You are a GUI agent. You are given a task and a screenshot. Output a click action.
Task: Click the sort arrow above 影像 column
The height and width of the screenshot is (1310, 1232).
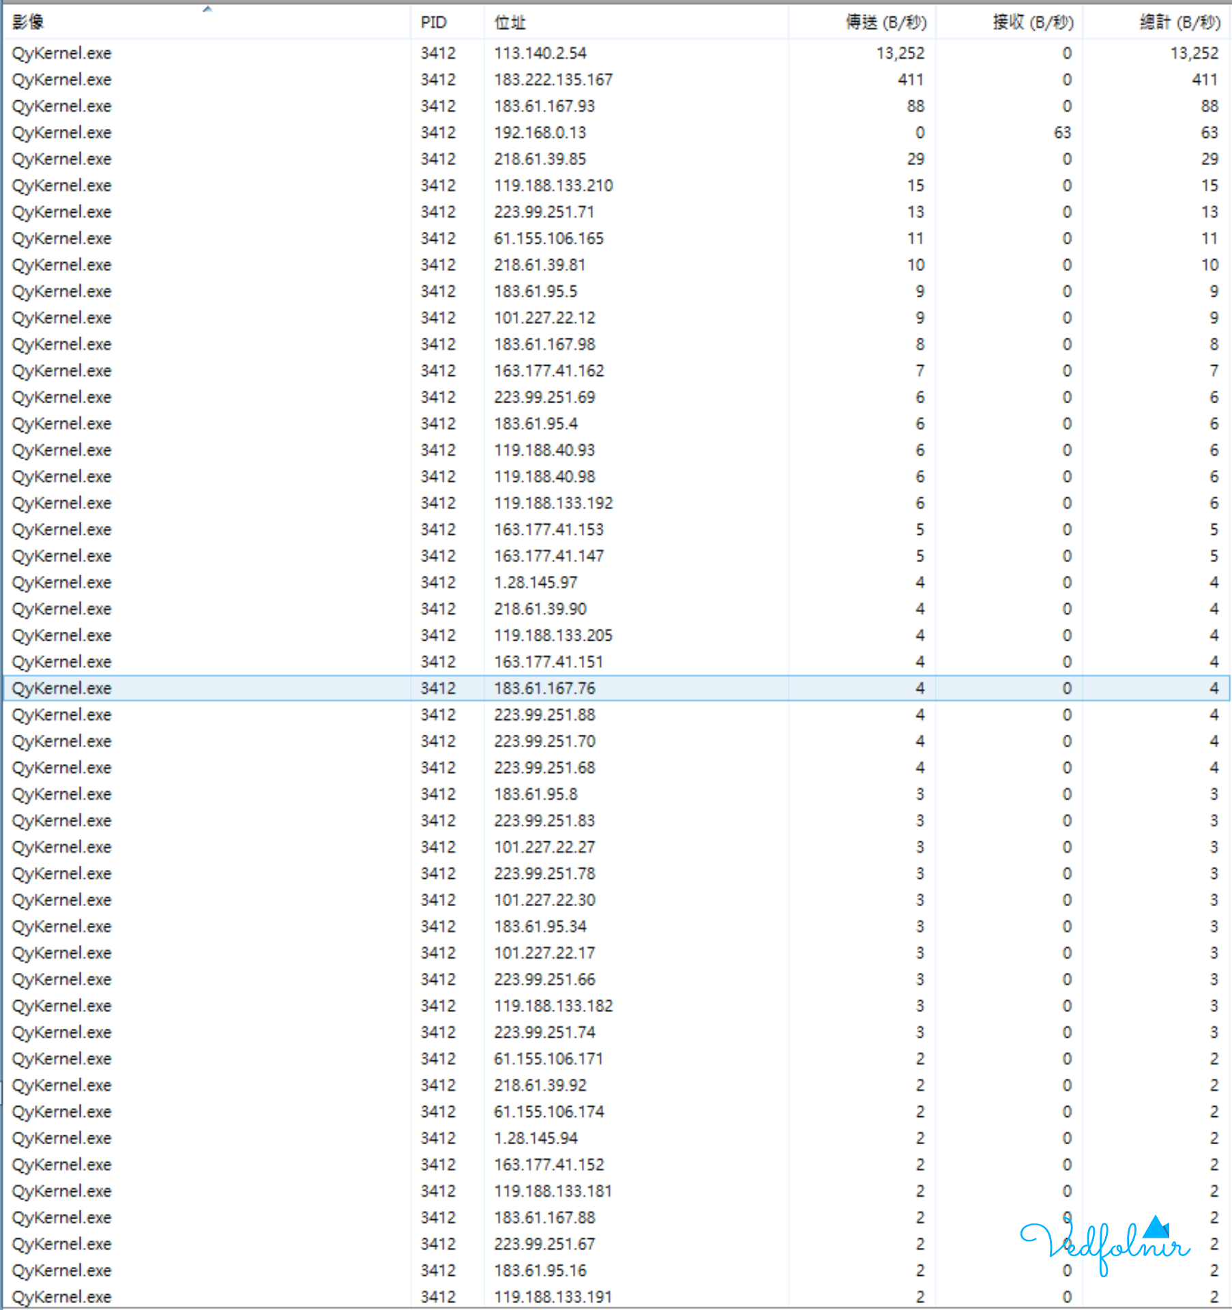pos(207,9)
